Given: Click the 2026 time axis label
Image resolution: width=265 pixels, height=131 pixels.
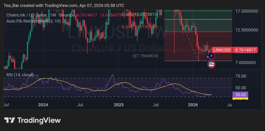Looking at the screenshot, I should (x=193, y=105).
